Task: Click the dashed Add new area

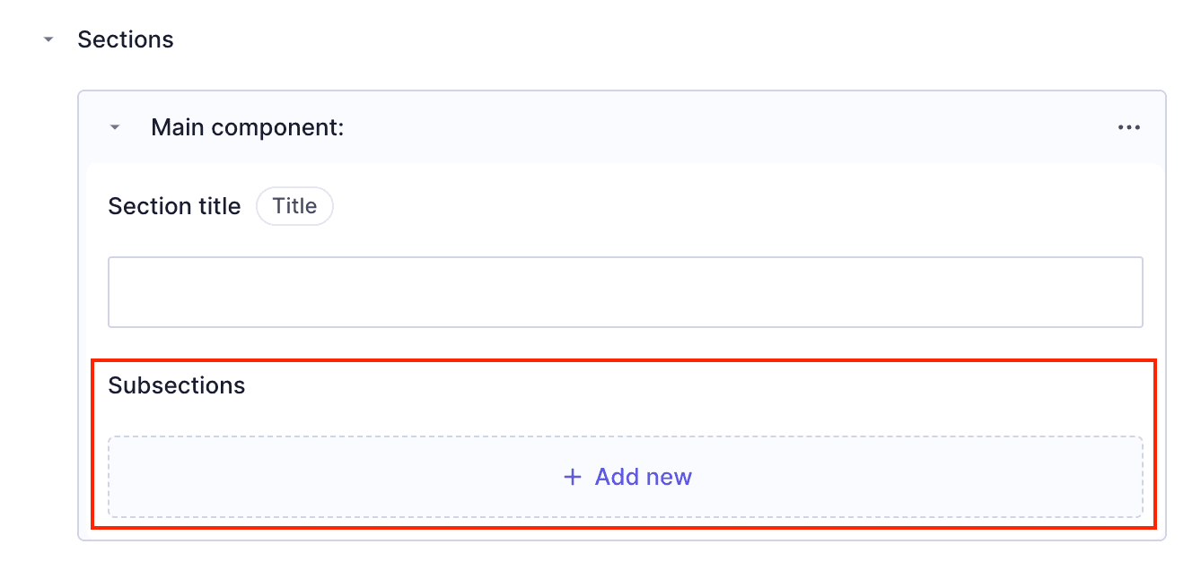Action: pyautogui.click(x=626, y=476)
